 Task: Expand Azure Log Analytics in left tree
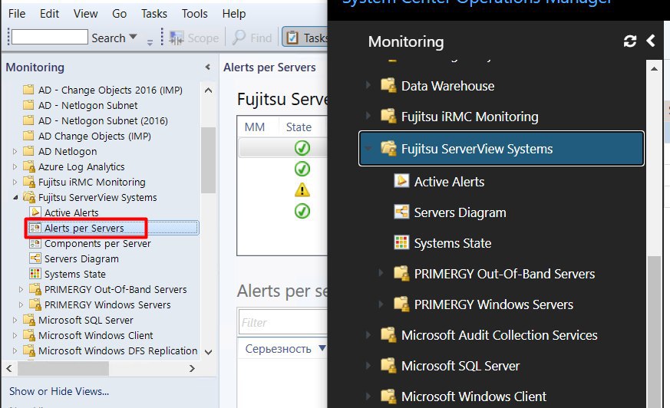coord(15,167)
